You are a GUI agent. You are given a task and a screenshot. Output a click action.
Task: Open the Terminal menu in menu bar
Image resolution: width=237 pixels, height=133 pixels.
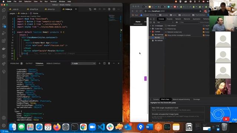[53, 1]
